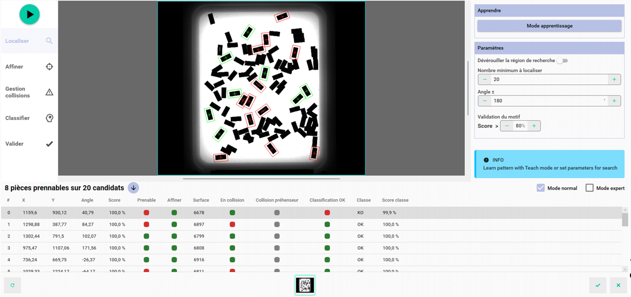Increase Nombre minimum à localiser with plus

click(x=614, y=79)
